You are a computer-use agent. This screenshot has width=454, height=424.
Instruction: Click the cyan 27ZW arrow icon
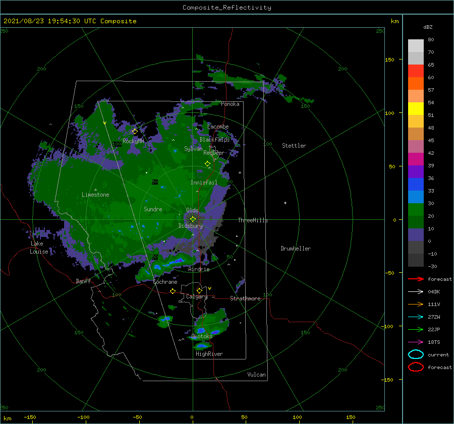(416, 317)
